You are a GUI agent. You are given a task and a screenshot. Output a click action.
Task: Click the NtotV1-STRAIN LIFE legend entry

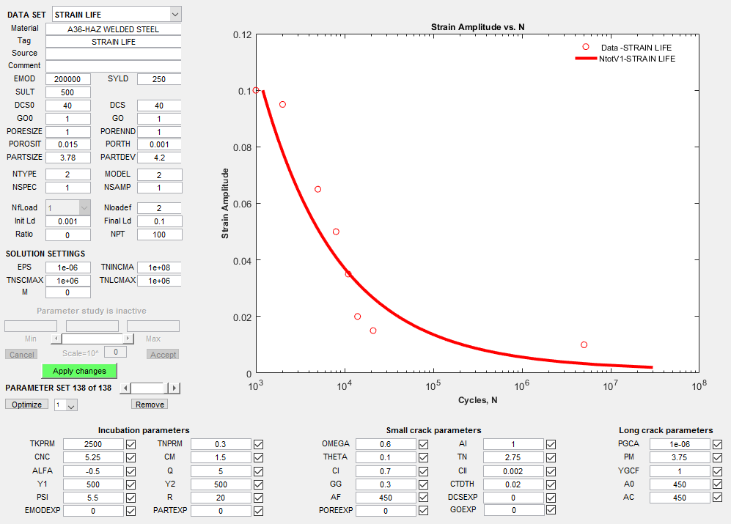[636, 59]
